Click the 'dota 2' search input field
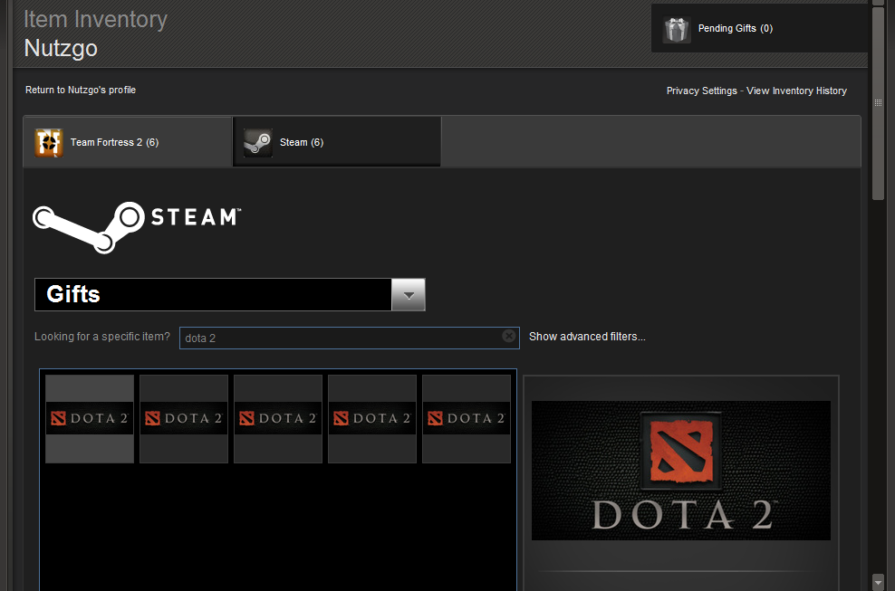The height and width of the screenshot is (591, 895). (350, 338)
